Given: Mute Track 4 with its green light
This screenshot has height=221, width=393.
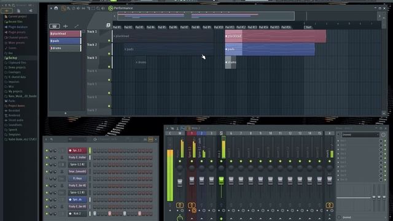Looking at the screenshot, I should pyautogui.click(x=109, y=80).
